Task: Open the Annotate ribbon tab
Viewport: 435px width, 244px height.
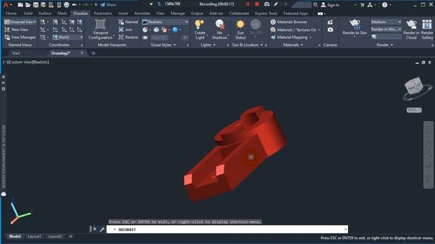Action: pyautogui.click(x=142, y=14)
